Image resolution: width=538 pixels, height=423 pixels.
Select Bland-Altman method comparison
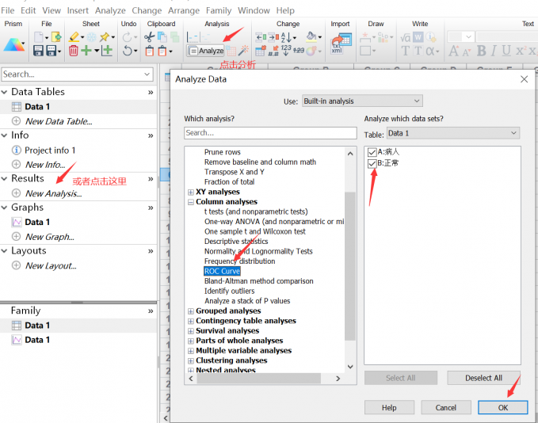click(x=259, y=281)
